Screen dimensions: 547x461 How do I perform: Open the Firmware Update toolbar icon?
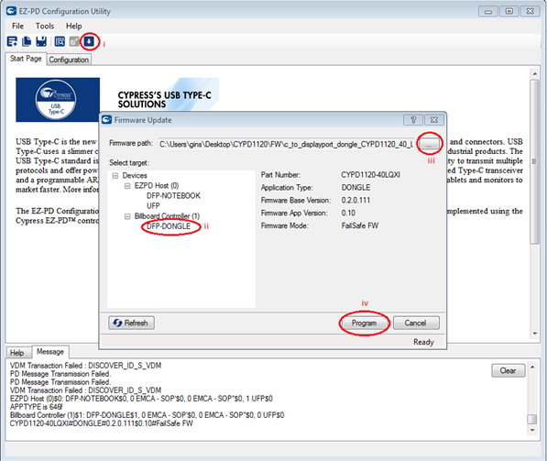click(x=89, y=41)
